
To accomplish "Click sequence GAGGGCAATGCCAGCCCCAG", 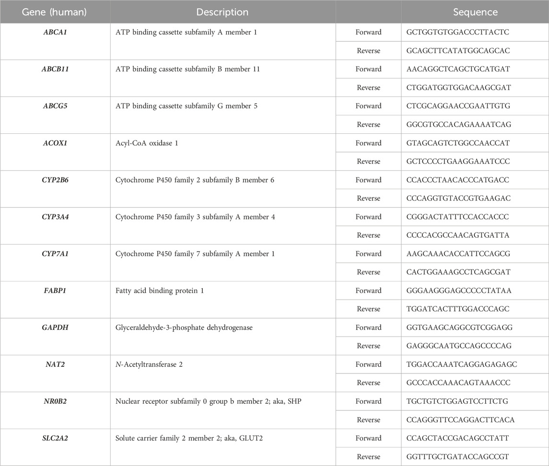I will (x=459, y=346).
